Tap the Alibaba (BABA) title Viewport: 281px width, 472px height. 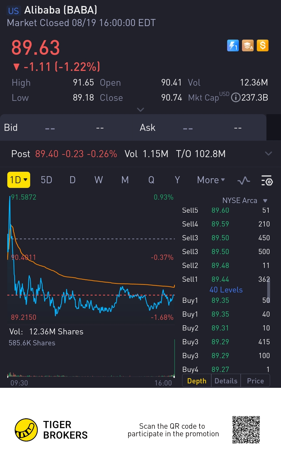61,10
